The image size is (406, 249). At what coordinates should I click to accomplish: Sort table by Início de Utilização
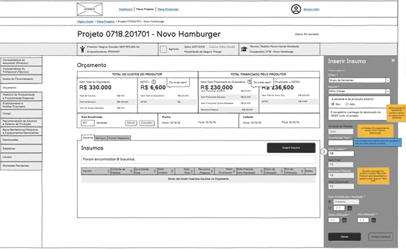(282, 171)
